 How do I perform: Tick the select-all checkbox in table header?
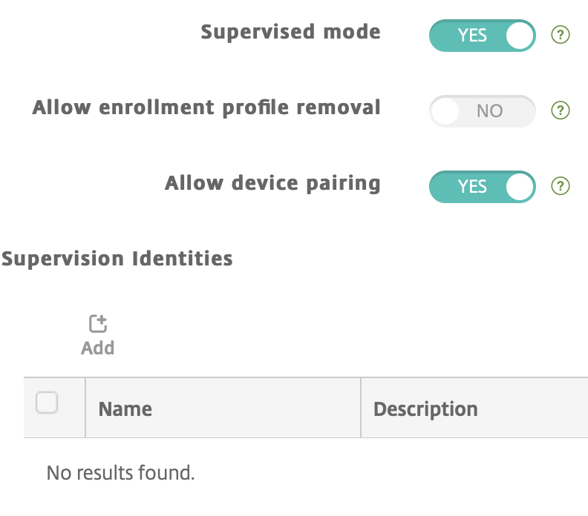click(47, 403)
